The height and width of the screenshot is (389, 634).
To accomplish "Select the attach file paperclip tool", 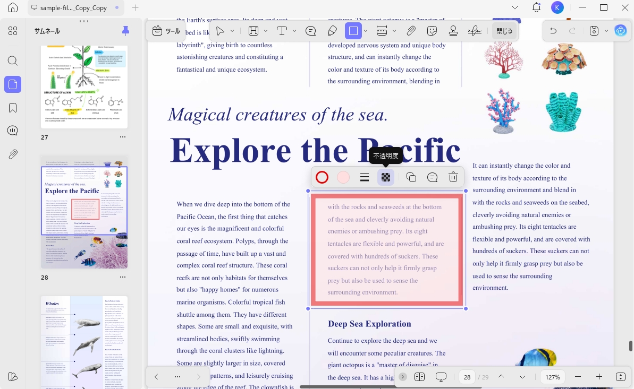I will pos(411,31).
